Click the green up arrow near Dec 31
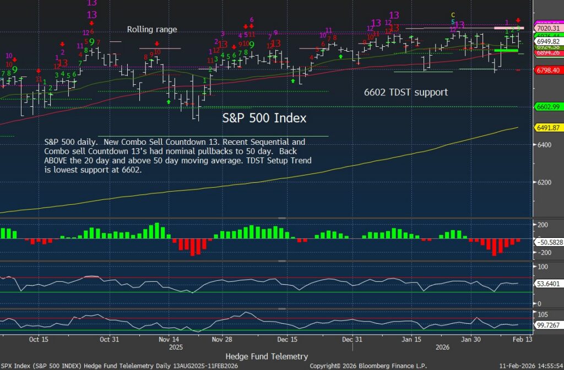 [340, 56]
